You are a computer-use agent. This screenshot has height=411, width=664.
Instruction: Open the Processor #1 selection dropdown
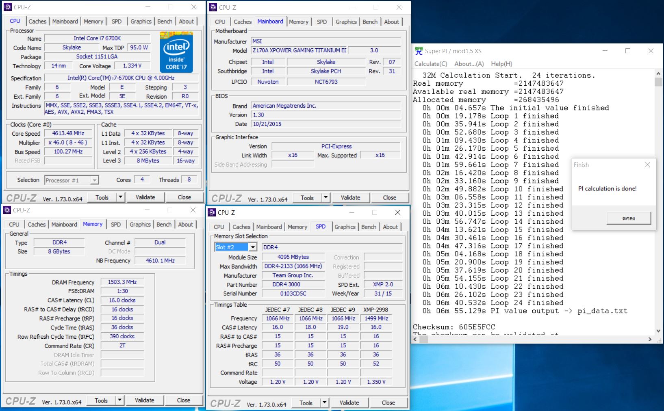pos(94,180)
